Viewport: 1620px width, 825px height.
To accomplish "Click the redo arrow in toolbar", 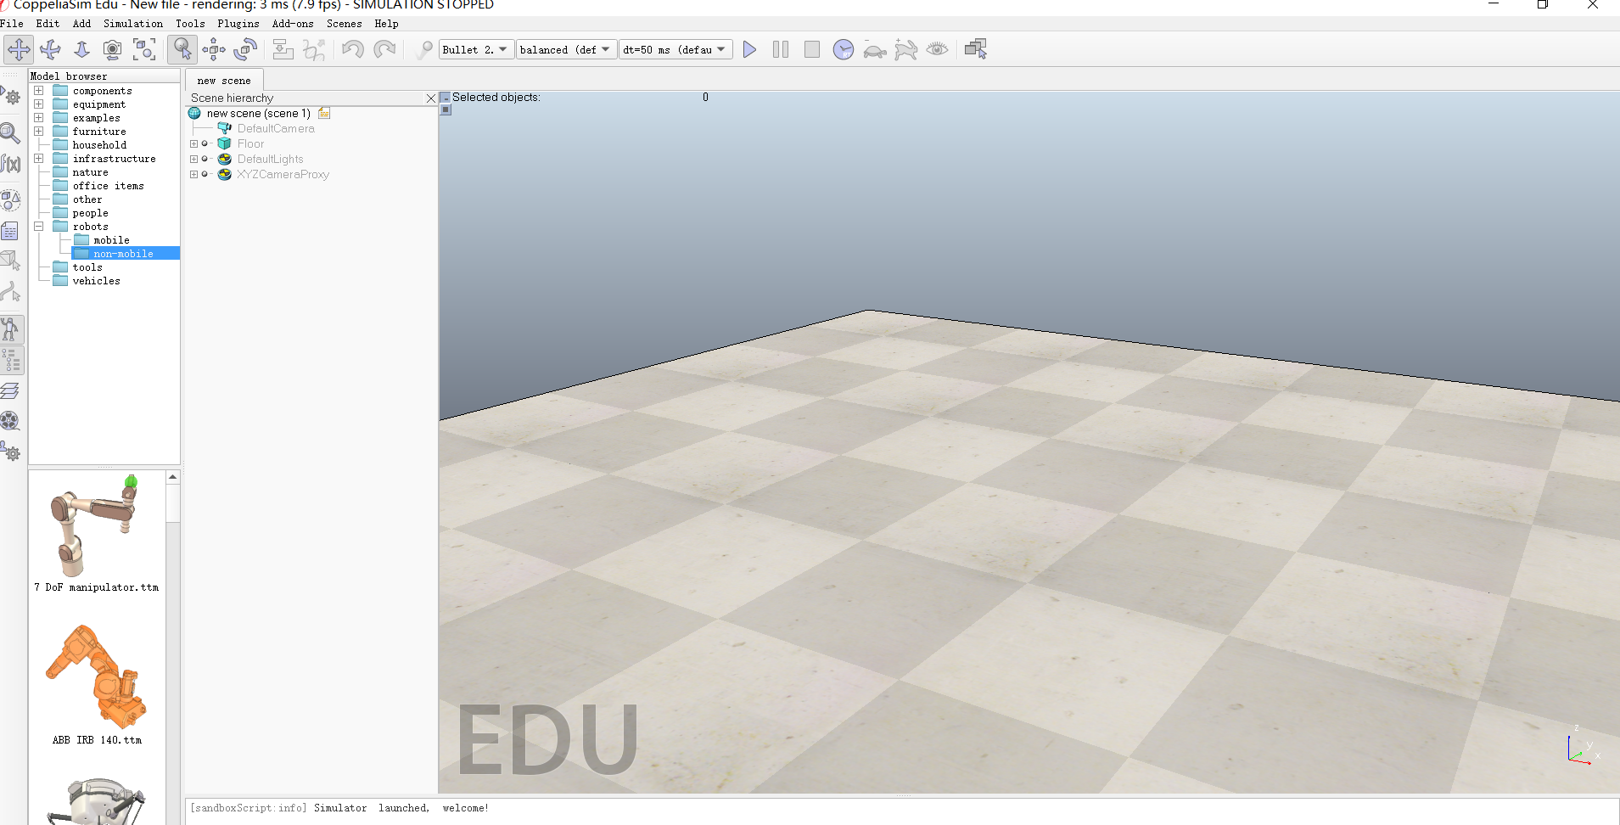I will [x=384, y=49].
